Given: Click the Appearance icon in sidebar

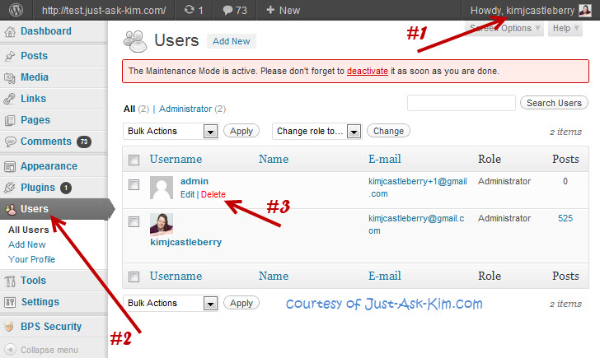Looking at the screenshot, I should click(10, 166).
